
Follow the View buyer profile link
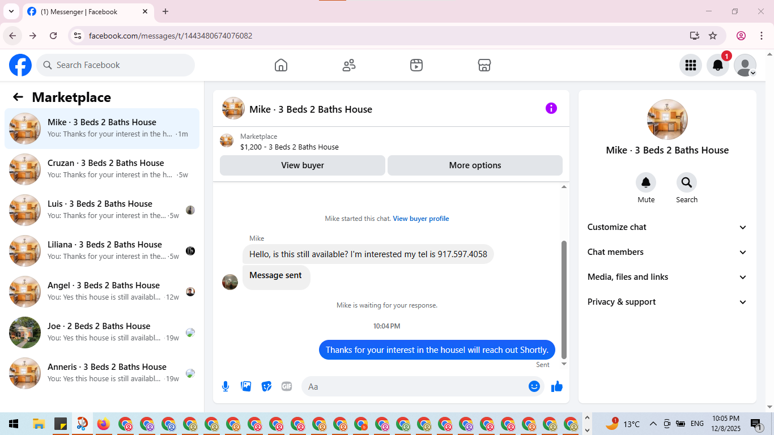pos(421,219)
